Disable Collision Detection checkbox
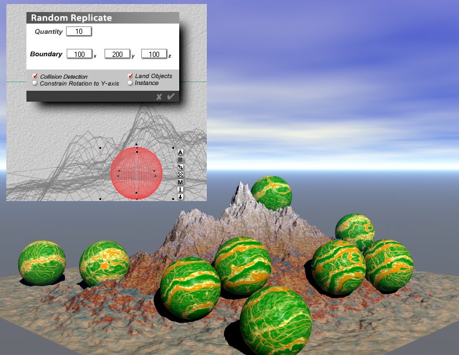The height and width of the screenshot is (355, 459). coord(35,76)
